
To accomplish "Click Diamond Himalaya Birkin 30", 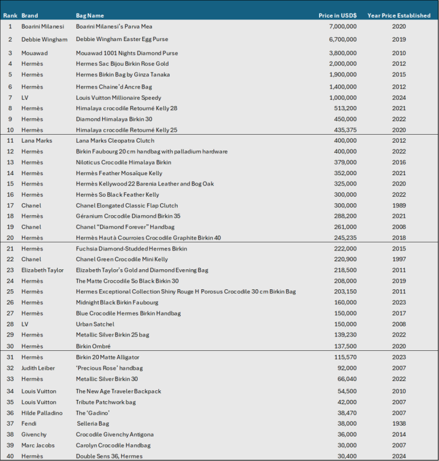I will (114, 119).
